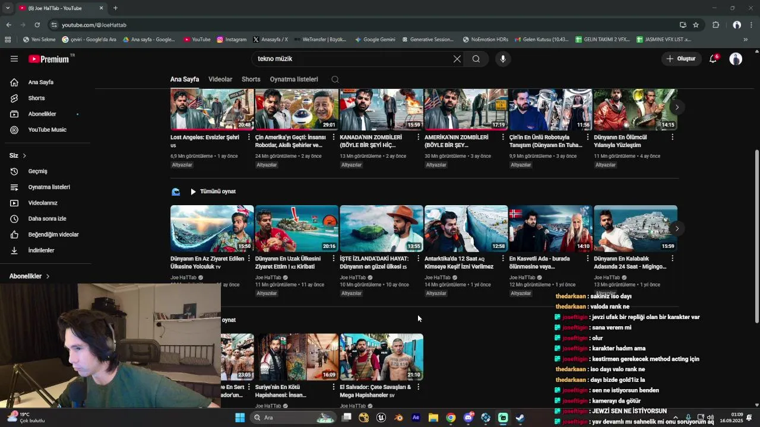Open options for 'Lost Angeles: Evsizler Şehri'
Viewport: 760px width, 427px height.
point(249,137)
